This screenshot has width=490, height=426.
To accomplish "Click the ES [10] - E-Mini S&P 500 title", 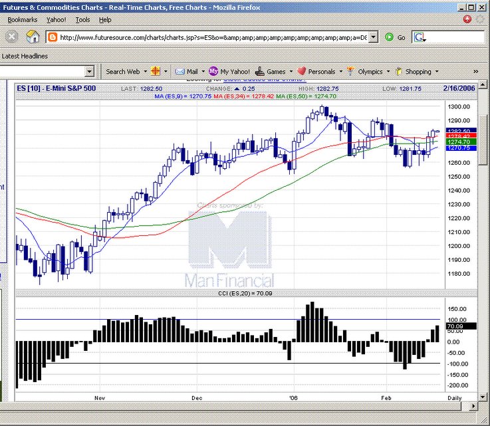I will 57,88.
